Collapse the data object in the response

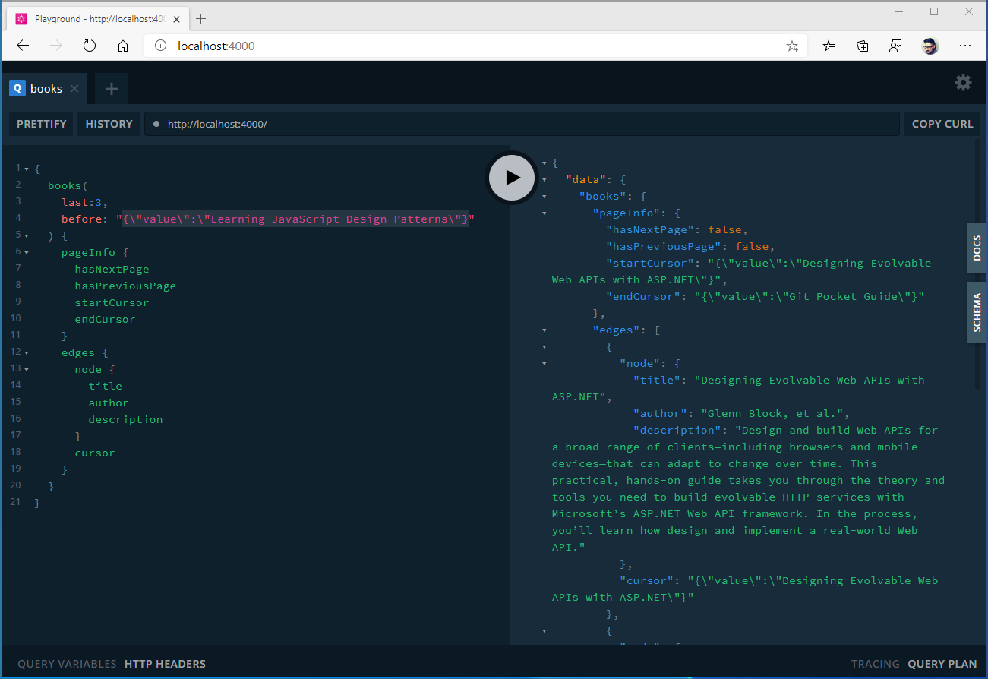[544, 179]
